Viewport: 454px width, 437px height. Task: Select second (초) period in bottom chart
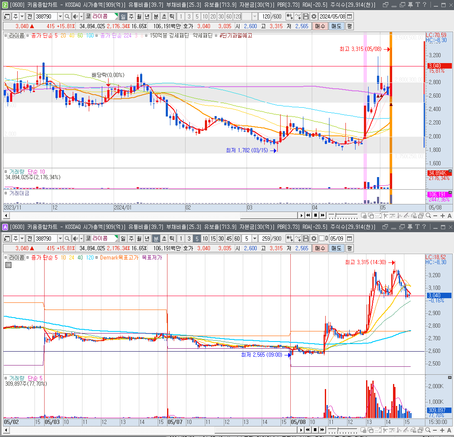[x=164, y=238]
